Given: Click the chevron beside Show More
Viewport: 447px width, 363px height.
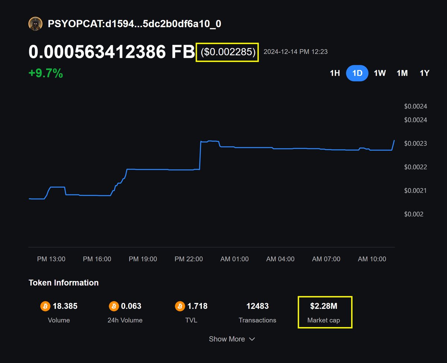Looking at the screenshot, I should click(252, 339).
